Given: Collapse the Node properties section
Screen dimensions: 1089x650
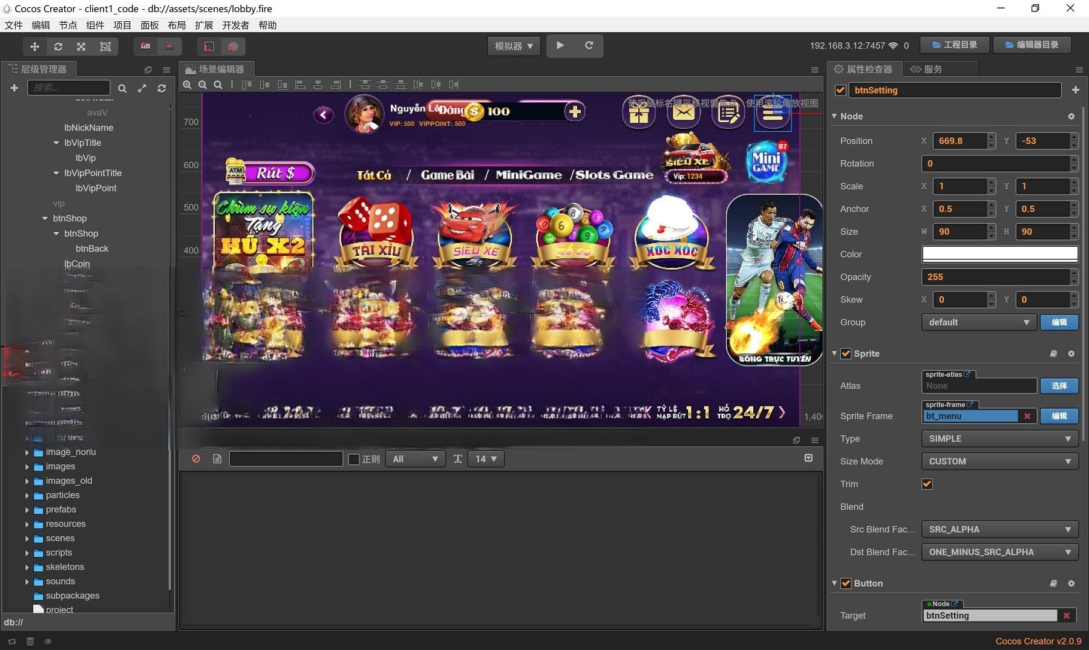Looking at the screenshot, I should (x=834, y=116).
